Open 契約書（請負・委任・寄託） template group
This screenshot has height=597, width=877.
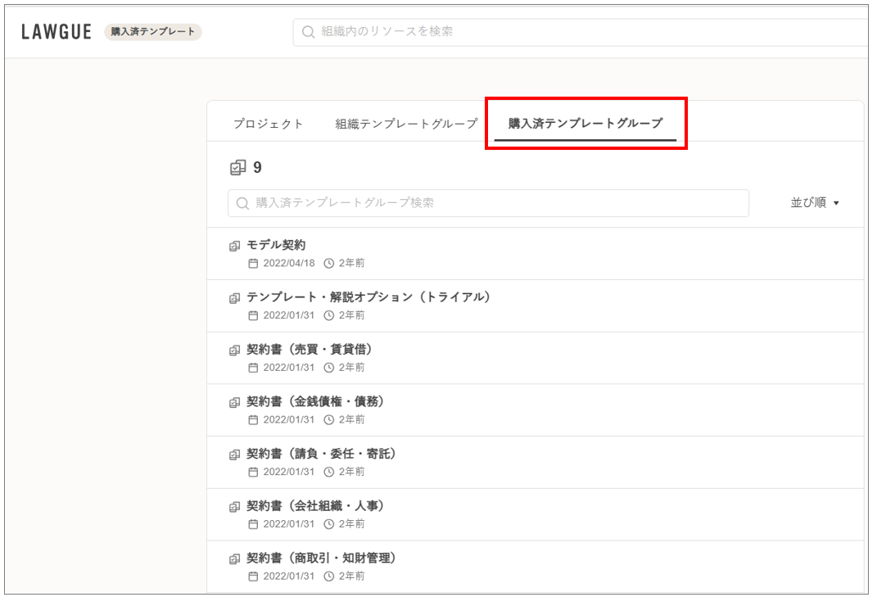tap(321, 454)
